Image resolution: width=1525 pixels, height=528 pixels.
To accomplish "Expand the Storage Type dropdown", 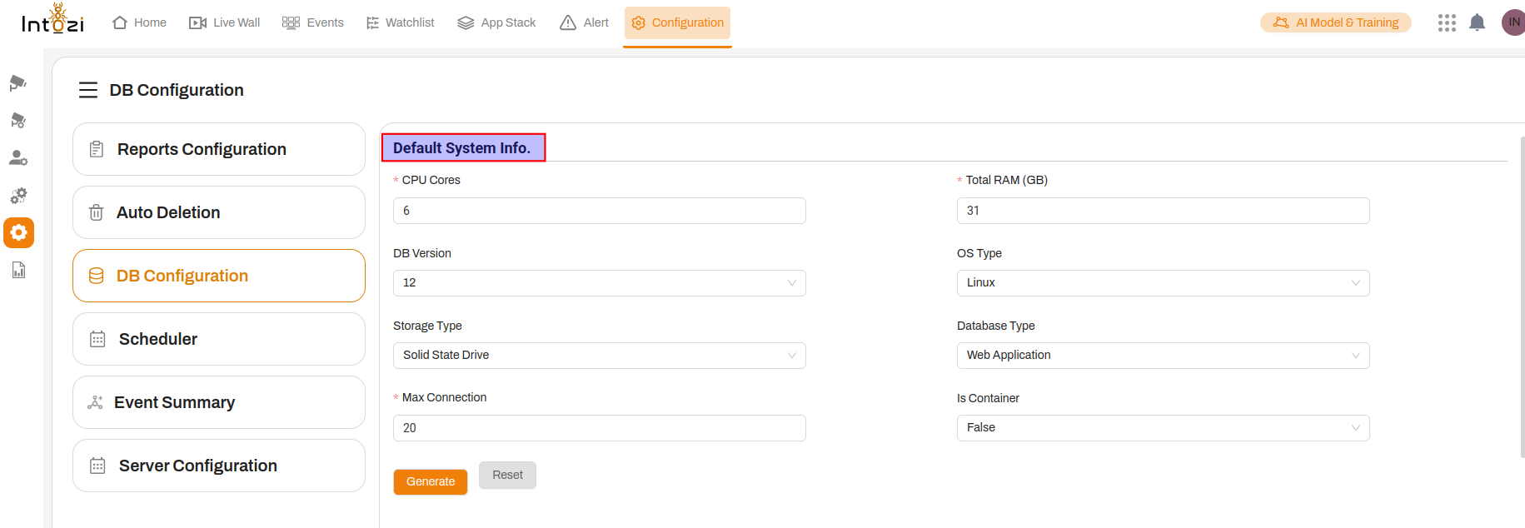I will pyautogui.click(x=599, y=356).
